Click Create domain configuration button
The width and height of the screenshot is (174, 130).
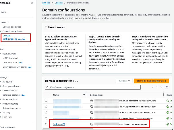click(151, 81)
